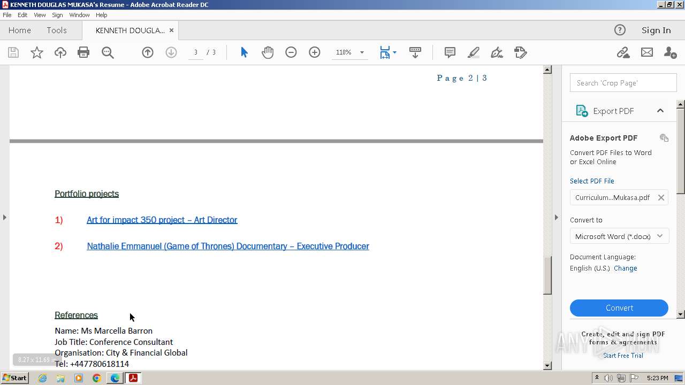Activate the Hand pan tool
The width and height of the screenshot is (685, 385).
coord(268,52)
